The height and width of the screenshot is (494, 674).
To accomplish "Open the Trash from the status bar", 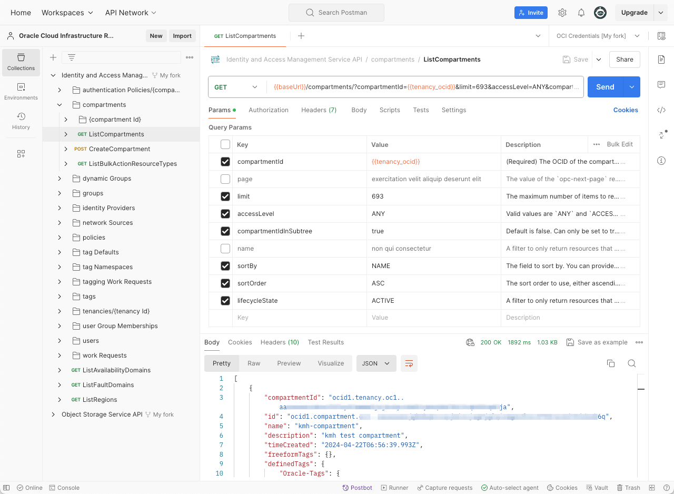I will click(629, 488).
